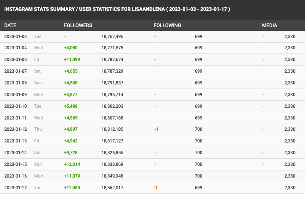Image resolution: width=305 pixels, height=198 pixels.
Task: Select the date 2023-01-06
Action: [x=15, y=59]
